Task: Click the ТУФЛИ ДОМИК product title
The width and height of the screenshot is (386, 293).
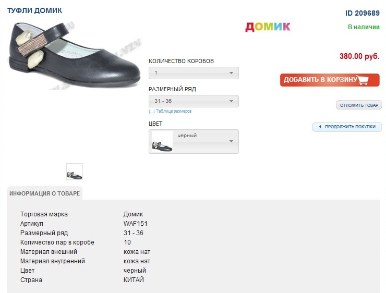Action: [x=34, y=10]
